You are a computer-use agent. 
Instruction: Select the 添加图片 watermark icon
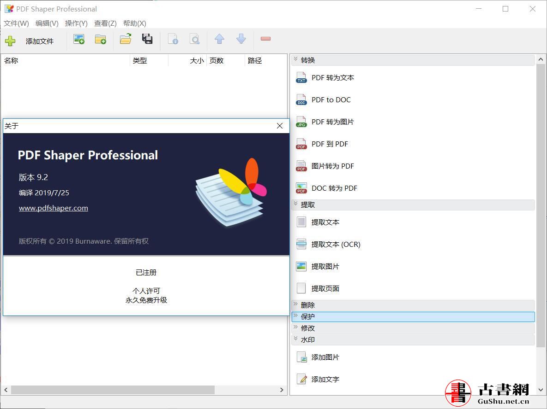click(x=301, y=357)
